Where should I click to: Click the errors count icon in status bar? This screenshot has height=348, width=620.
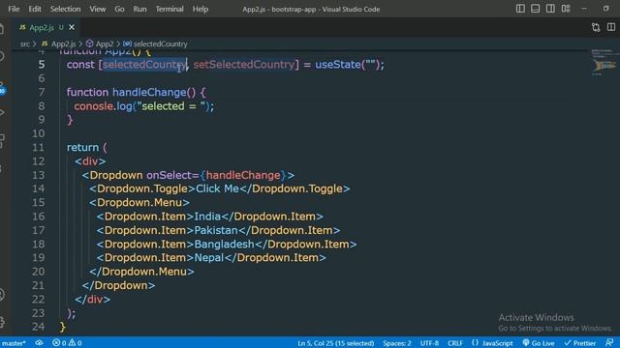pos(59,343)
